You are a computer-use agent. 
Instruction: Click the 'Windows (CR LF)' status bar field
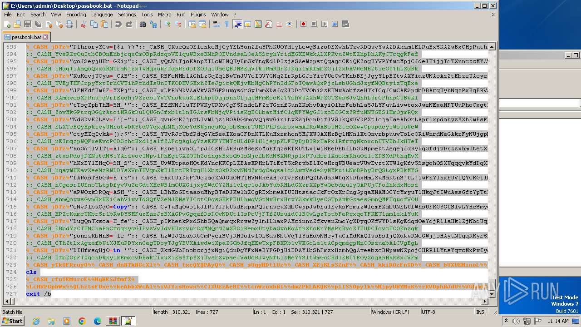point(395,312)
